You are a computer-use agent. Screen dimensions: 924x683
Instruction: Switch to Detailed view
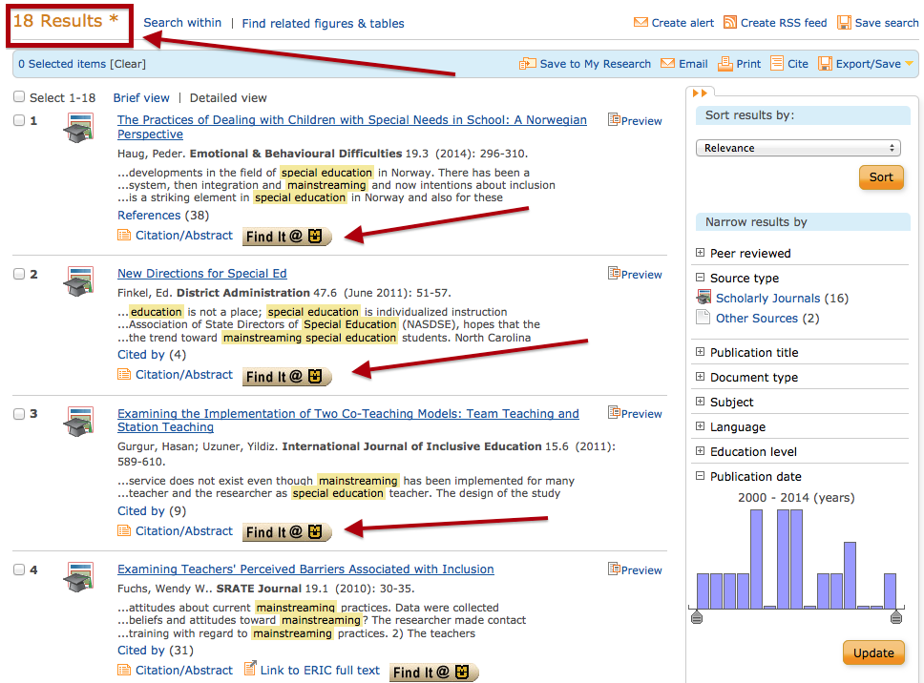pos(227,97)
